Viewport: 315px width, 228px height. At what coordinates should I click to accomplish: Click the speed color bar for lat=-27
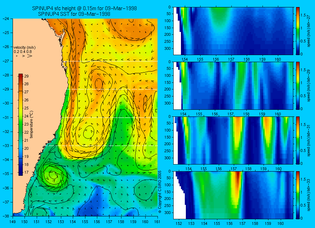297,31
